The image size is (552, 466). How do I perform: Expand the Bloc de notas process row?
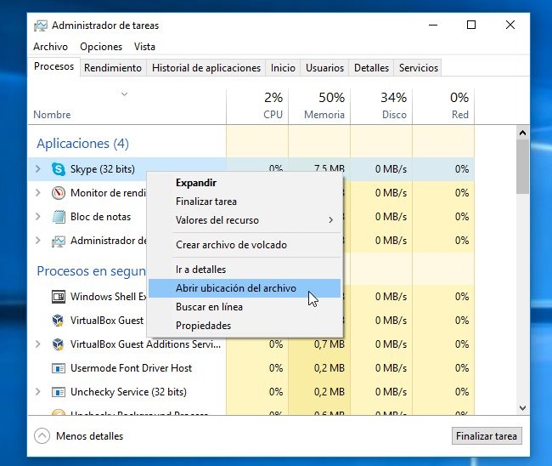(x=37, y=217)
